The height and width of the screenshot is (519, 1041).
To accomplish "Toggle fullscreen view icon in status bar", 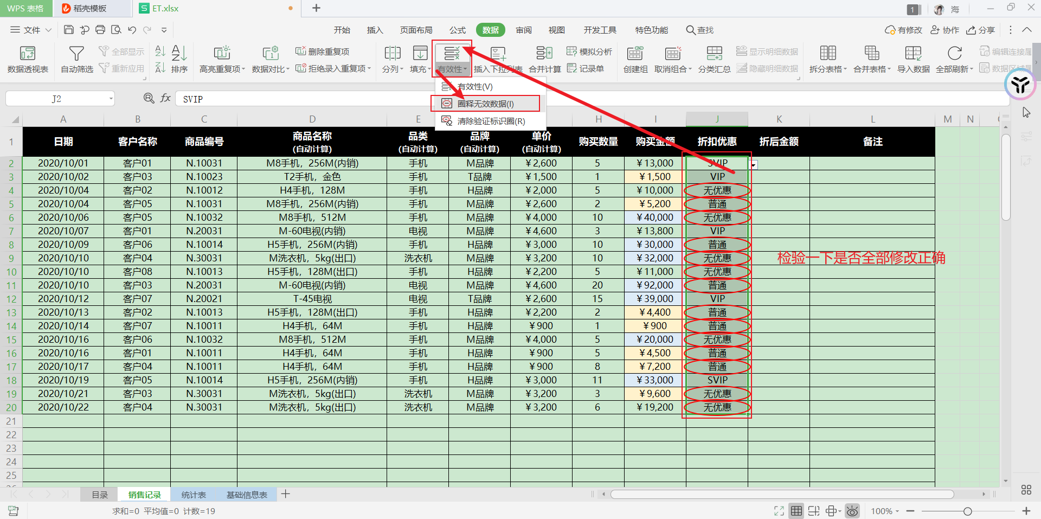I will pyautogui.click(x=779, y=511).
